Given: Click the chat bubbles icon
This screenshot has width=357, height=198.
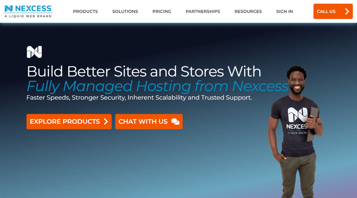Looking at the screenshot, I should click(x=175, y=122).
